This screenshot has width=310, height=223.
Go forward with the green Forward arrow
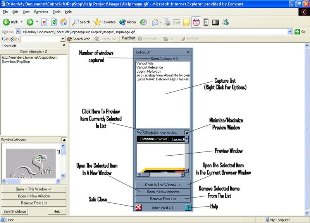coord(30,22)
